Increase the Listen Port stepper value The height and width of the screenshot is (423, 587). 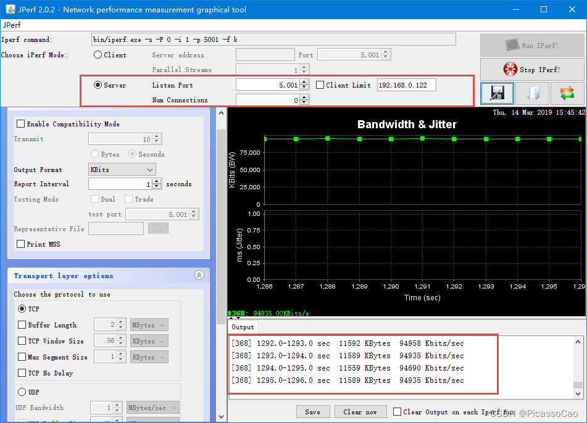[x=304, y=83]
